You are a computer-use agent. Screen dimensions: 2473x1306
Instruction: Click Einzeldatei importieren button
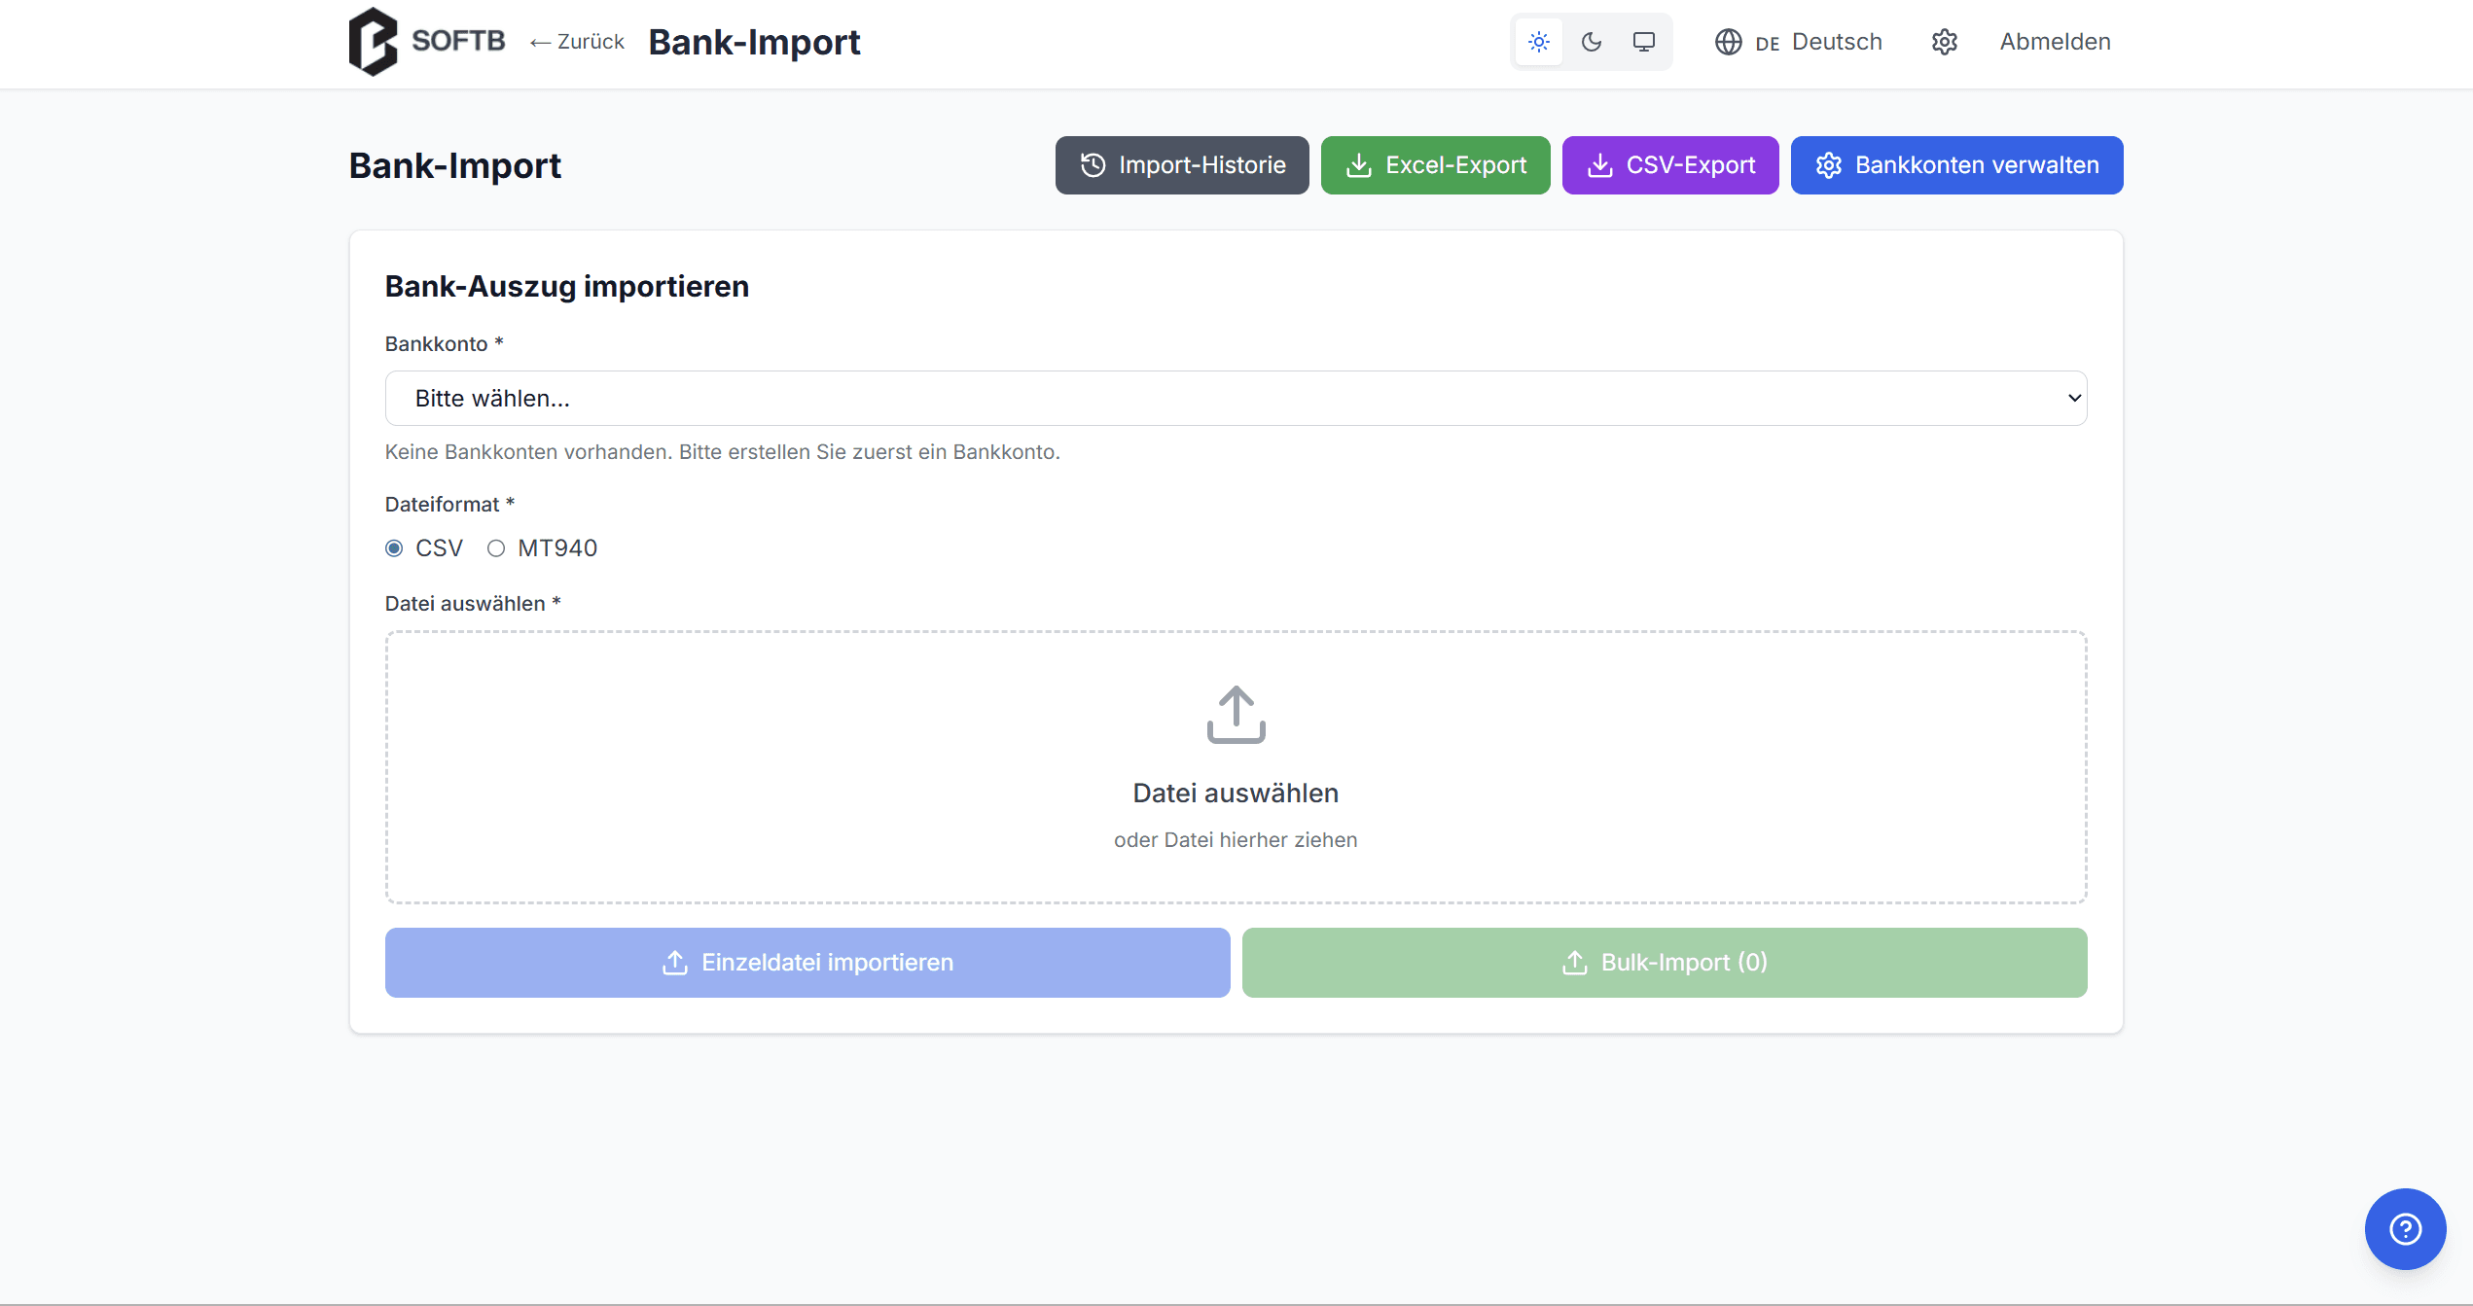click(807, 963)
